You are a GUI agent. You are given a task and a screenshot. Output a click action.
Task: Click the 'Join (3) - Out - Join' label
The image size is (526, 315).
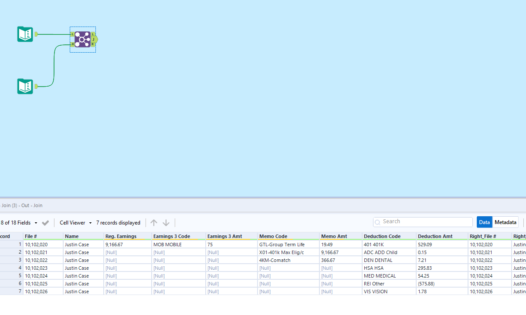click(21, 205)
